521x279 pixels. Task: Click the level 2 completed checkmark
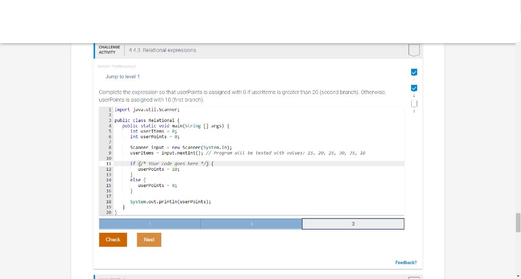click(414, 88)
